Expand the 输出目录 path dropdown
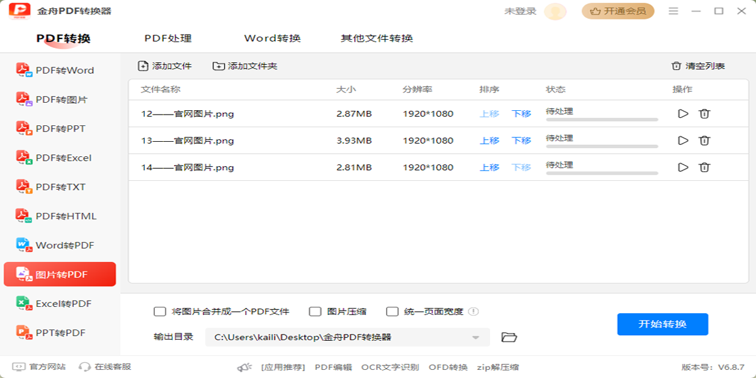 click(476, 338)
